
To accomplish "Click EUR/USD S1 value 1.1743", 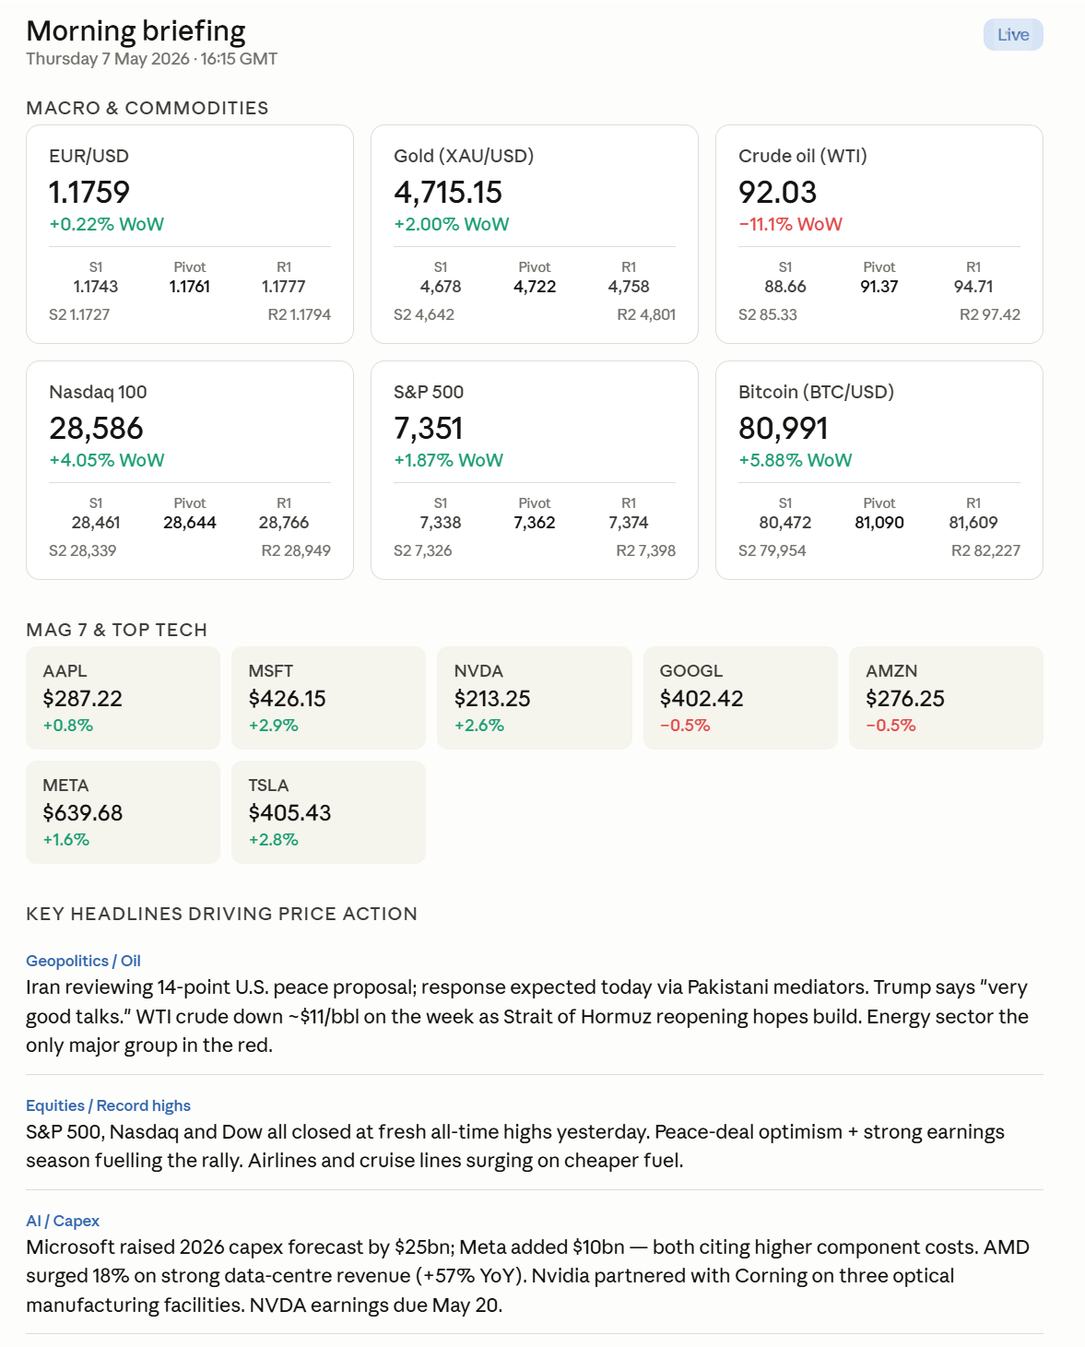I will [x=96, y=287].
